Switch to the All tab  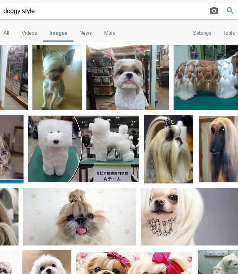6,33
